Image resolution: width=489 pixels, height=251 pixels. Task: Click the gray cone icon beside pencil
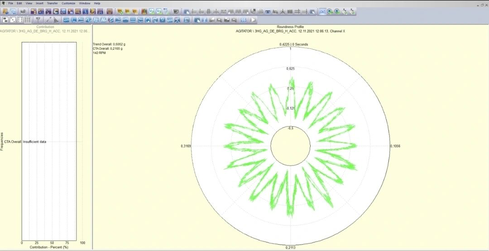pos(56,20)
